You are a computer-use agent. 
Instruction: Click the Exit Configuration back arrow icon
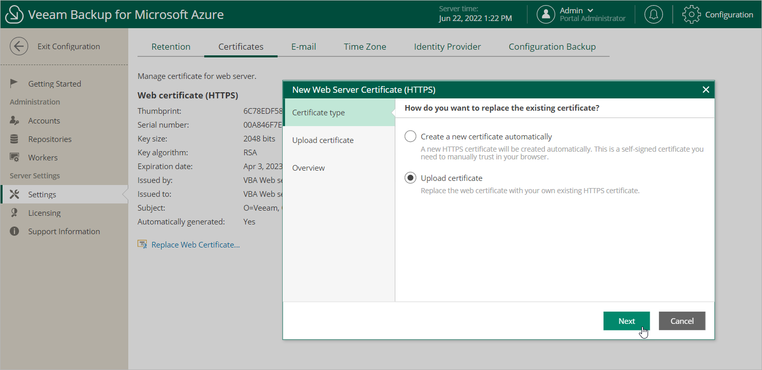pos(19,46)
